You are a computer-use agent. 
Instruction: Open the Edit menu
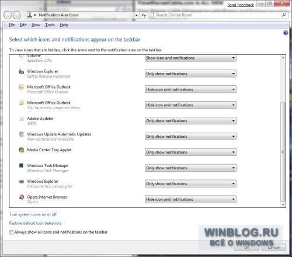tap(23, 25)
